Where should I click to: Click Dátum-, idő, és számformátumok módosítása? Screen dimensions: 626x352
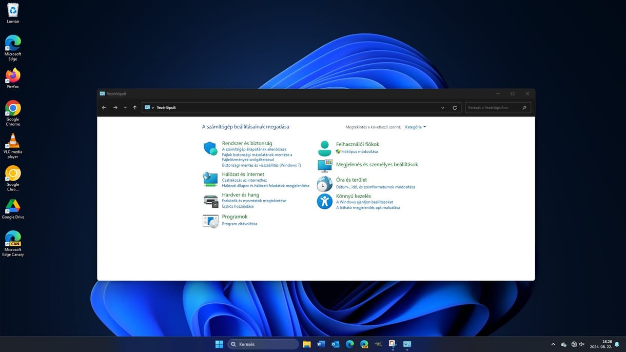pyautogui.click(x=376, y=187)
